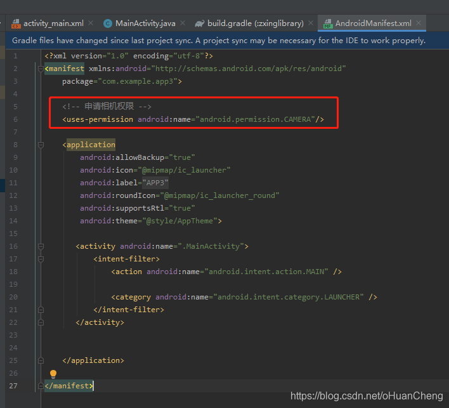Click line number 27 in the gutter
Screen dimensions: 449x408
13,386
